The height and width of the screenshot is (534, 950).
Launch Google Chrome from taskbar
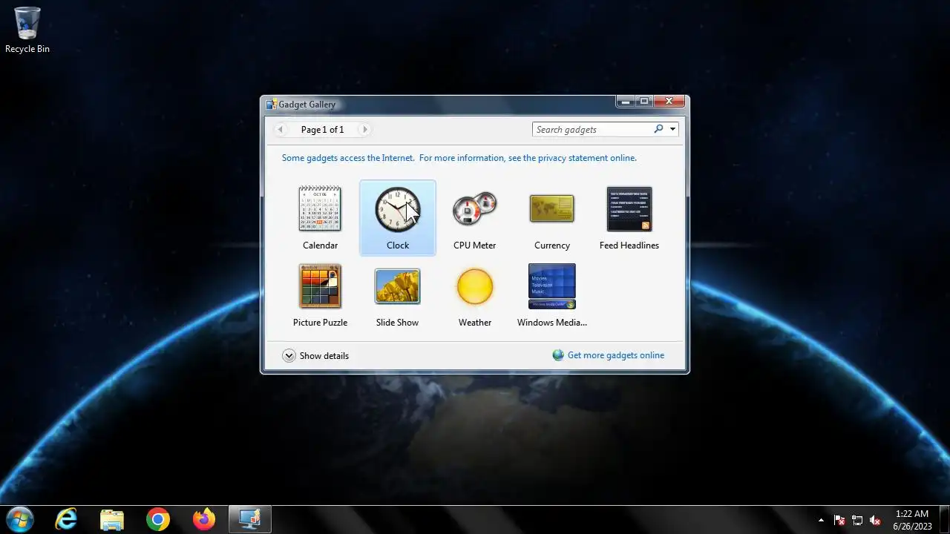point(158,520)
